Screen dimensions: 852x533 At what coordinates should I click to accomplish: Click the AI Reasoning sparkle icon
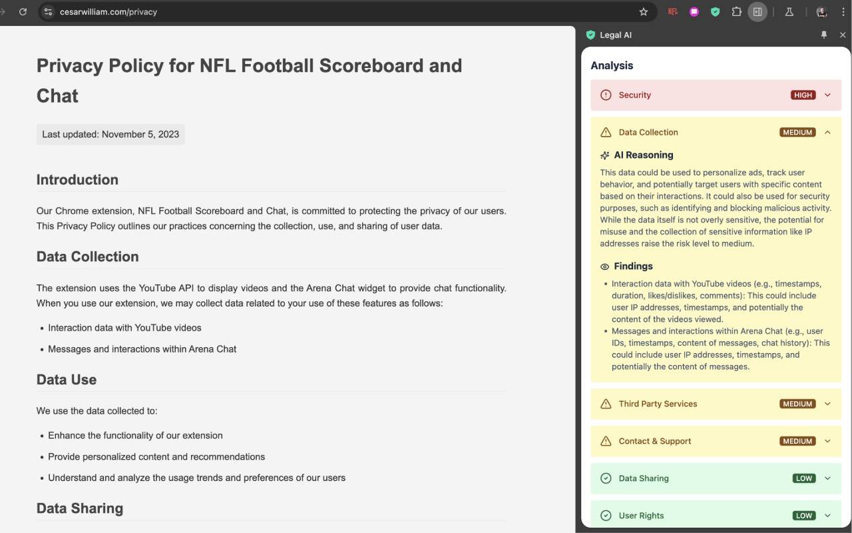click(605, 155)
